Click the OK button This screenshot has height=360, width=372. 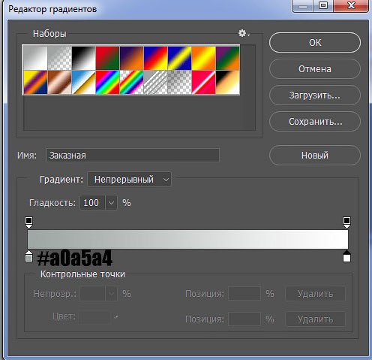pos(315,43)
